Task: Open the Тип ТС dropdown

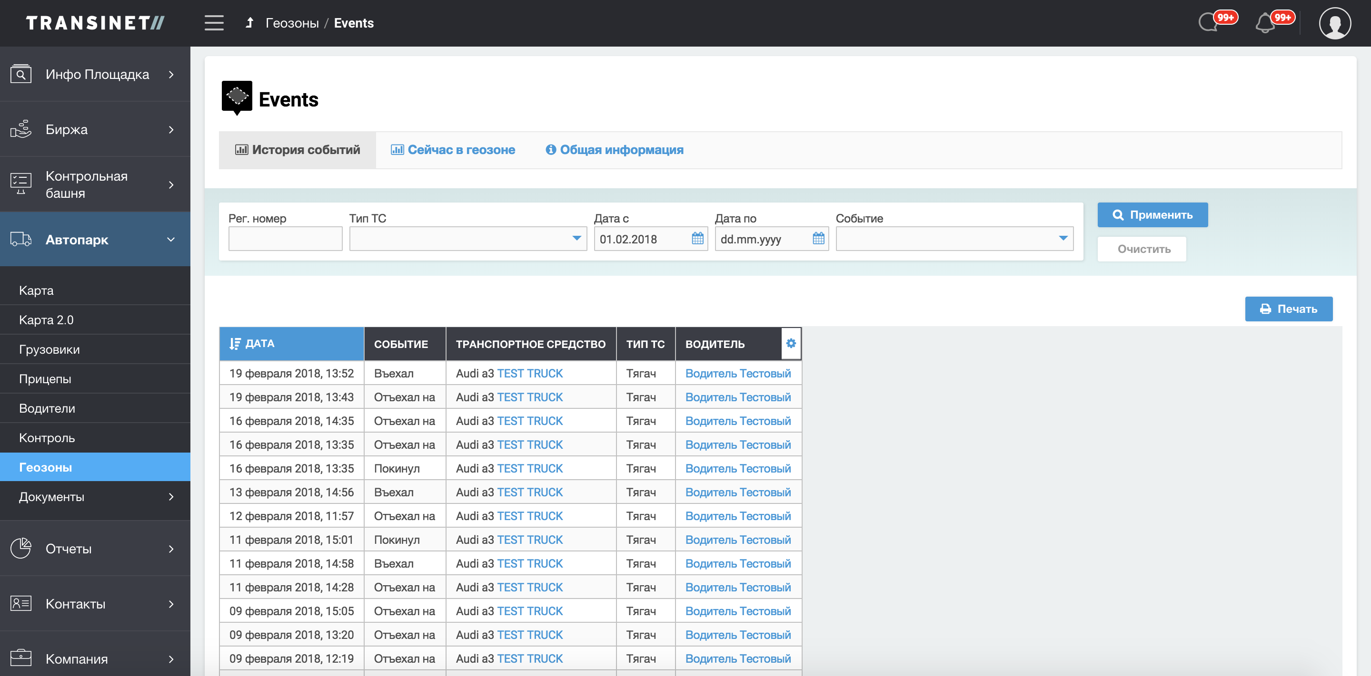Action: (x=468, y=239)
